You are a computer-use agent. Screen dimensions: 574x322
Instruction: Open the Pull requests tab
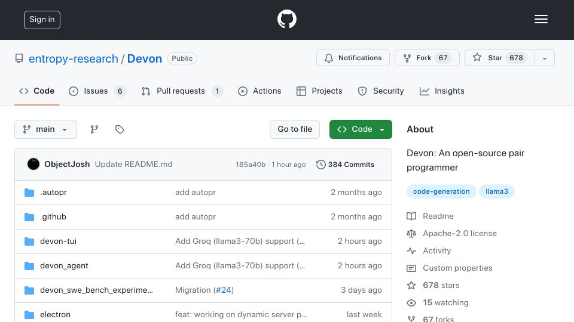pyautogui.click(x=182, y=91)
